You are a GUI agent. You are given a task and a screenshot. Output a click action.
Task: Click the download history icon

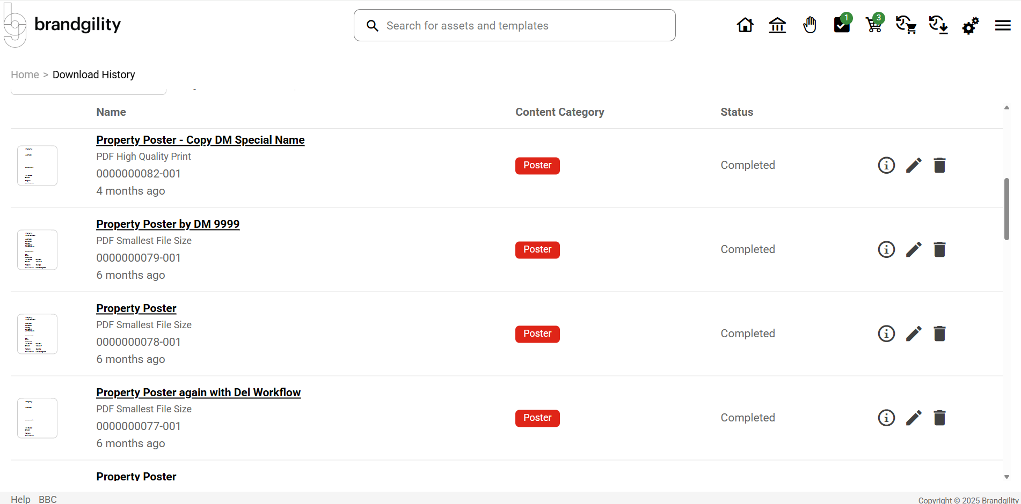[938, 25]
